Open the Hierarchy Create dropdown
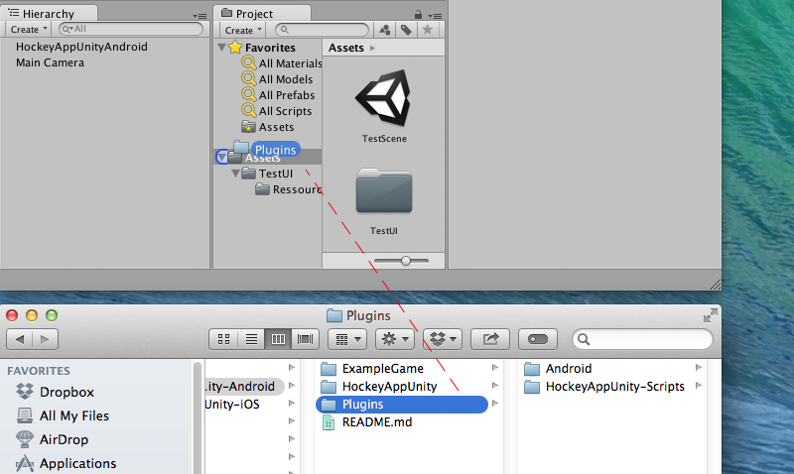 (29, 30)
